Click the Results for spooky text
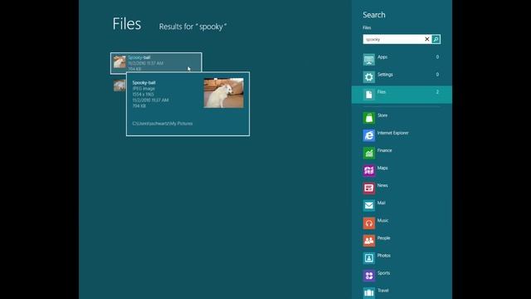 pos(192,27)
